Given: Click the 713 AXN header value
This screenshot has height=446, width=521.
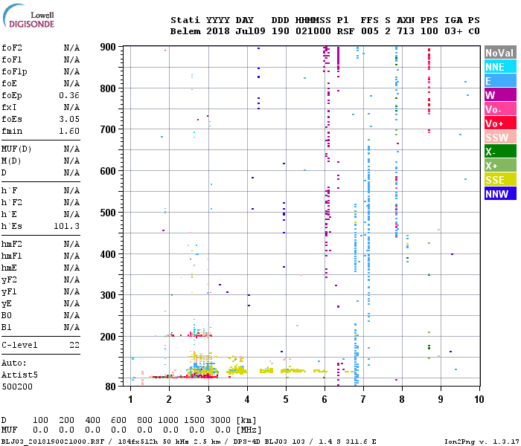Looking at the screenshot, I should (406, 31).
